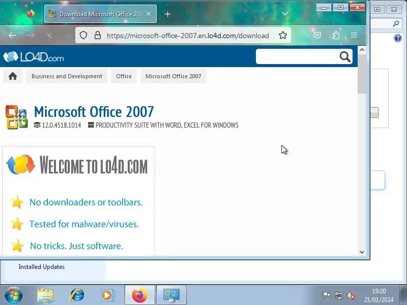Viewport: 407px width, 305px height.
Task: Click 'Tested for malware/viruses.' text
Action: pyautogui.click(x=84, y=224)
